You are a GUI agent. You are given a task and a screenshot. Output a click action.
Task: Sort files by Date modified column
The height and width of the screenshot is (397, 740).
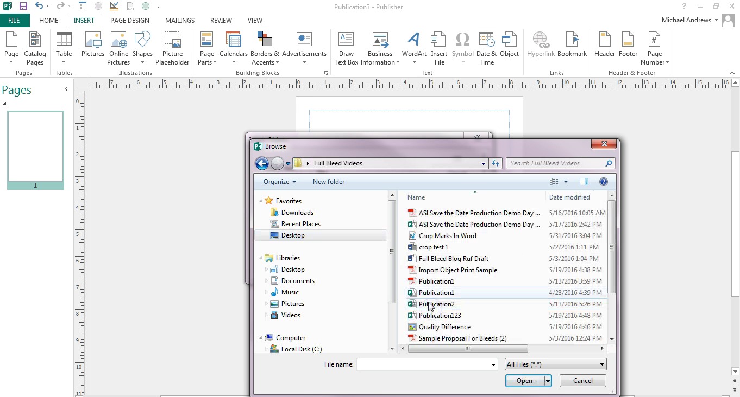[x=569, y=197]
